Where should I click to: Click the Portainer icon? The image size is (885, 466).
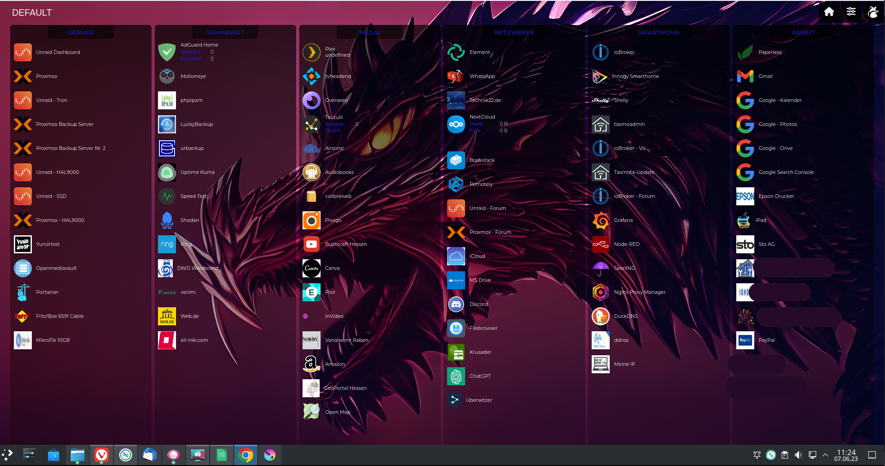pos(23,292)
